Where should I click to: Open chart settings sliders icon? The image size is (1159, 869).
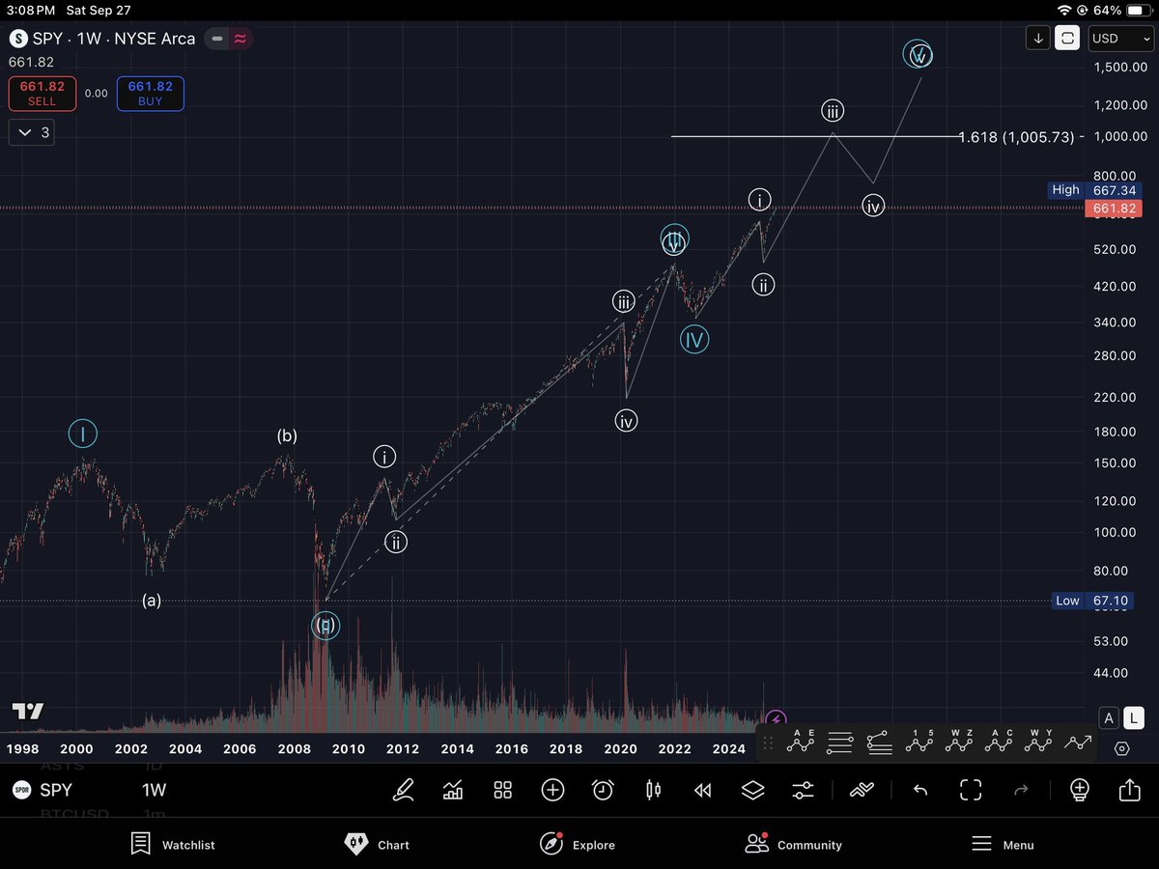click(x=803, y=790)
